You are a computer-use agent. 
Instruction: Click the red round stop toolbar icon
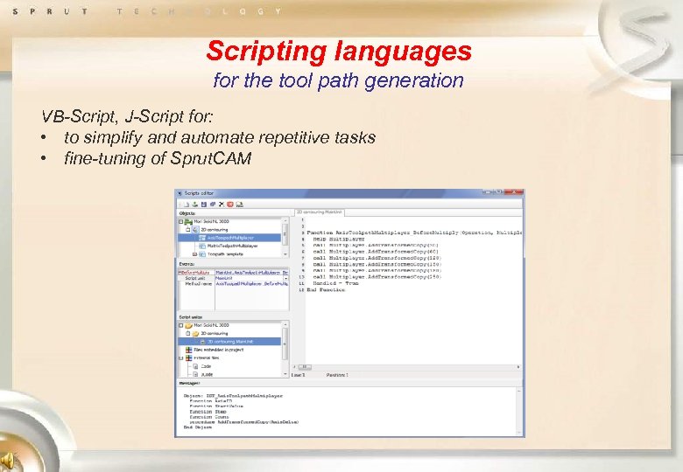click(230, 205)
